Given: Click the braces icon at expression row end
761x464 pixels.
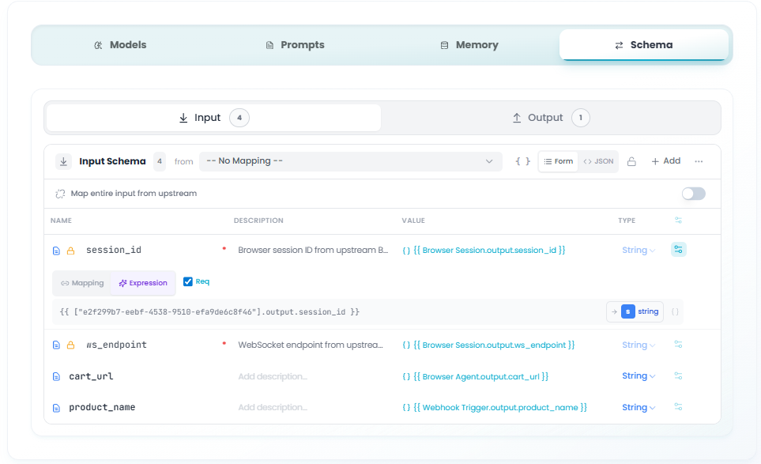Looking at the screenshot, I should click(x=675, y=311).
